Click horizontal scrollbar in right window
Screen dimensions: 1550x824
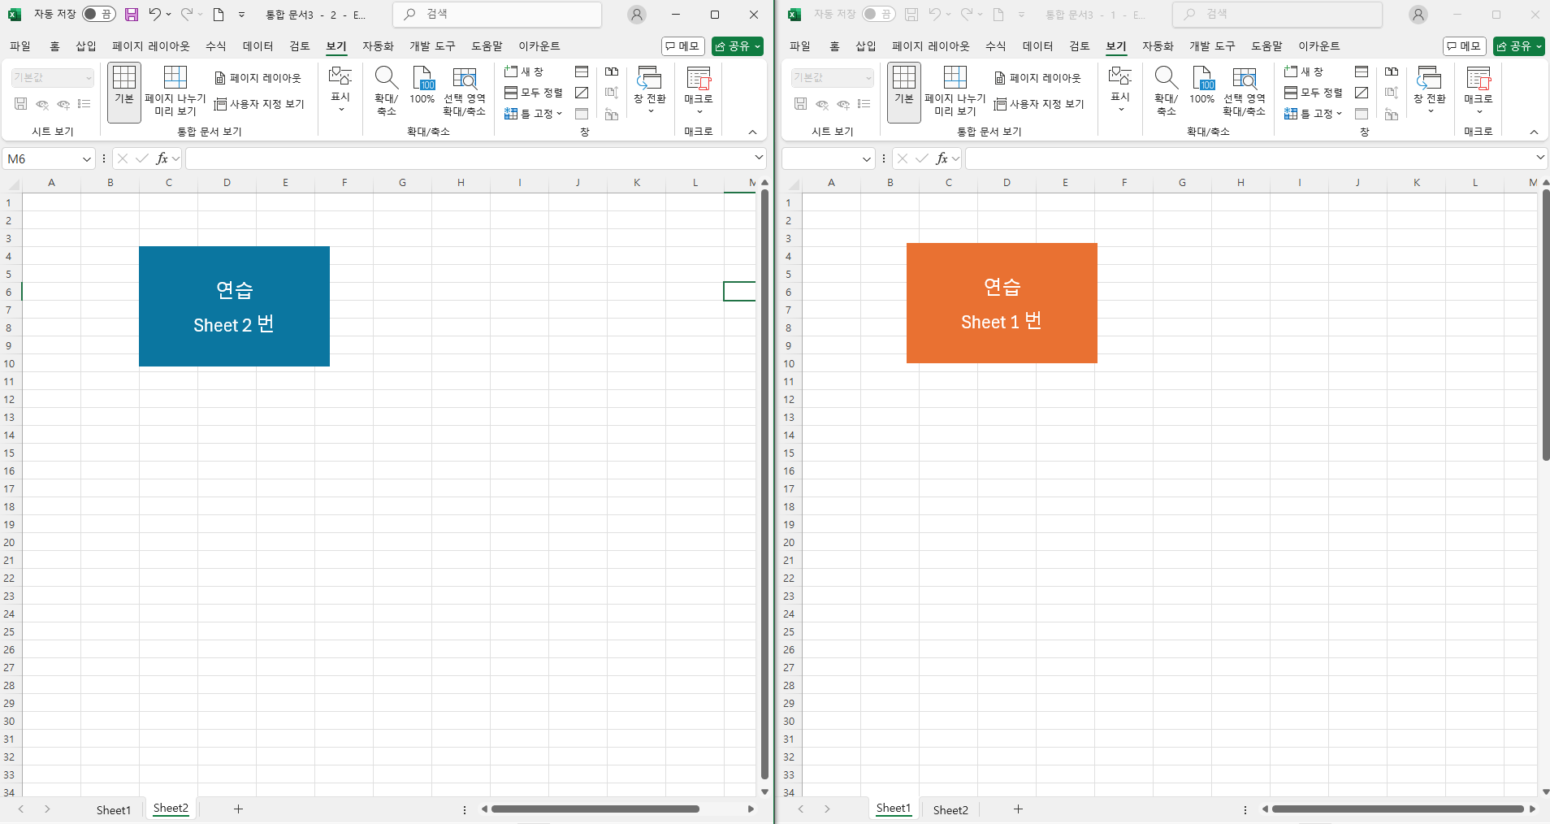pyautogui.click(x=1398, y=809)
